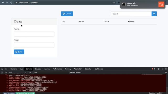The image size is (168, 94).
Task: Click the spa.test address bar text
Action: 34,3
